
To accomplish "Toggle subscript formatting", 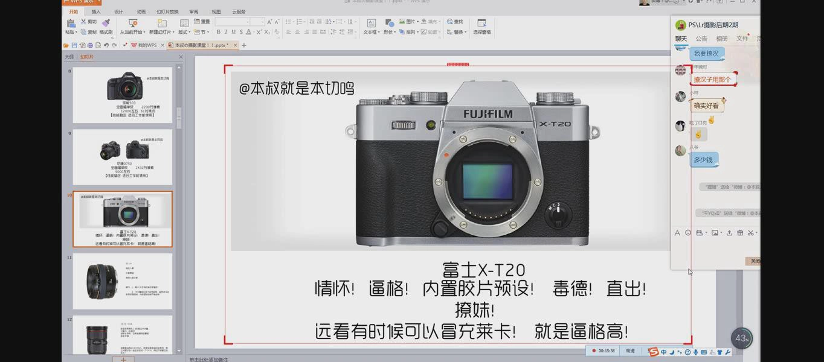I will [266, 32].
